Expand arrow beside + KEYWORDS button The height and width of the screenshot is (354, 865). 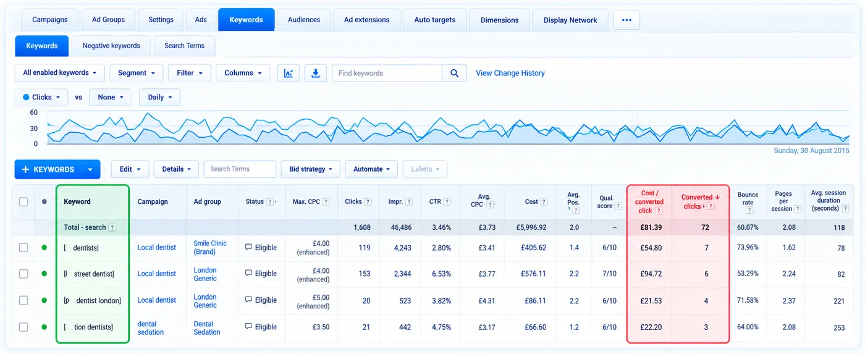pyautogui.click(x=91, y=169)
